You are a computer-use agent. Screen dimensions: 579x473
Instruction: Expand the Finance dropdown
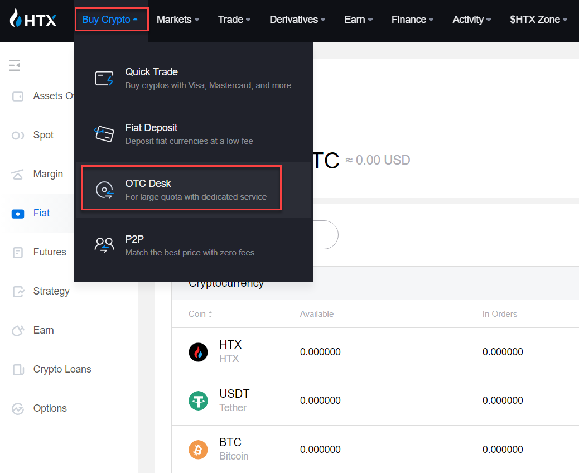tap(412, 19)
